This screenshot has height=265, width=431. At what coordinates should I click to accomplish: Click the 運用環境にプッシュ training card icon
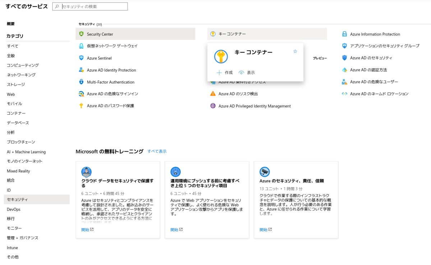coord(176,172)
